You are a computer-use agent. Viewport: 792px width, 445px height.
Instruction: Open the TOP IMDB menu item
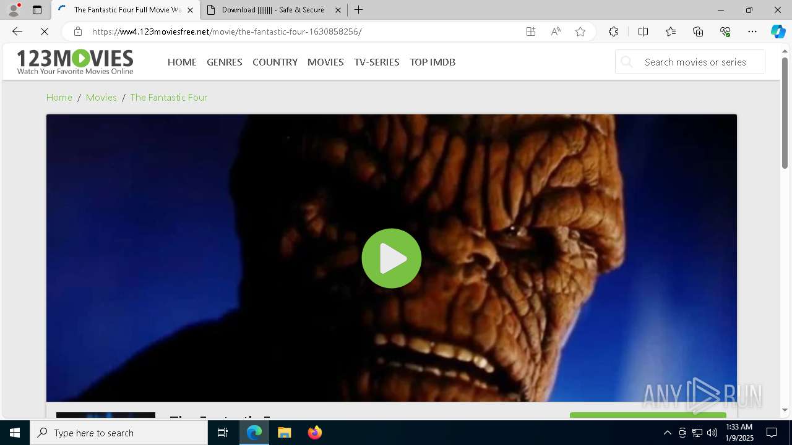pos(433,62)
